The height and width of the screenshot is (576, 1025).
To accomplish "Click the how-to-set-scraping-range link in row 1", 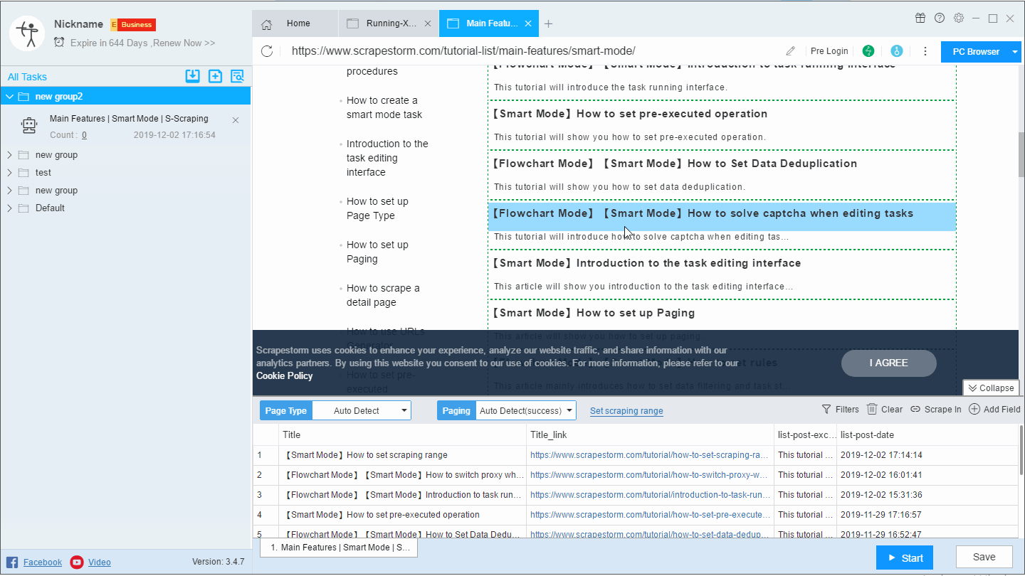I will click(650, 455).
